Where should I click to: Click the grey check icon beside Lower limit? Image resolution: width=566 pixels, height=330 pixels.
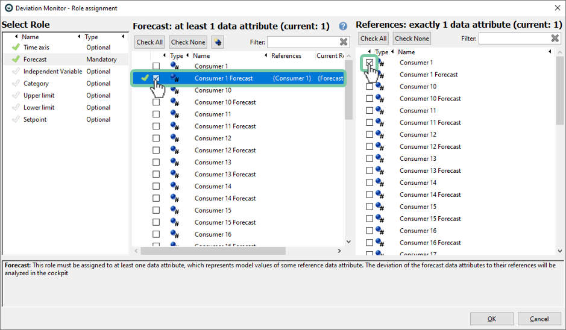(16, 107)
